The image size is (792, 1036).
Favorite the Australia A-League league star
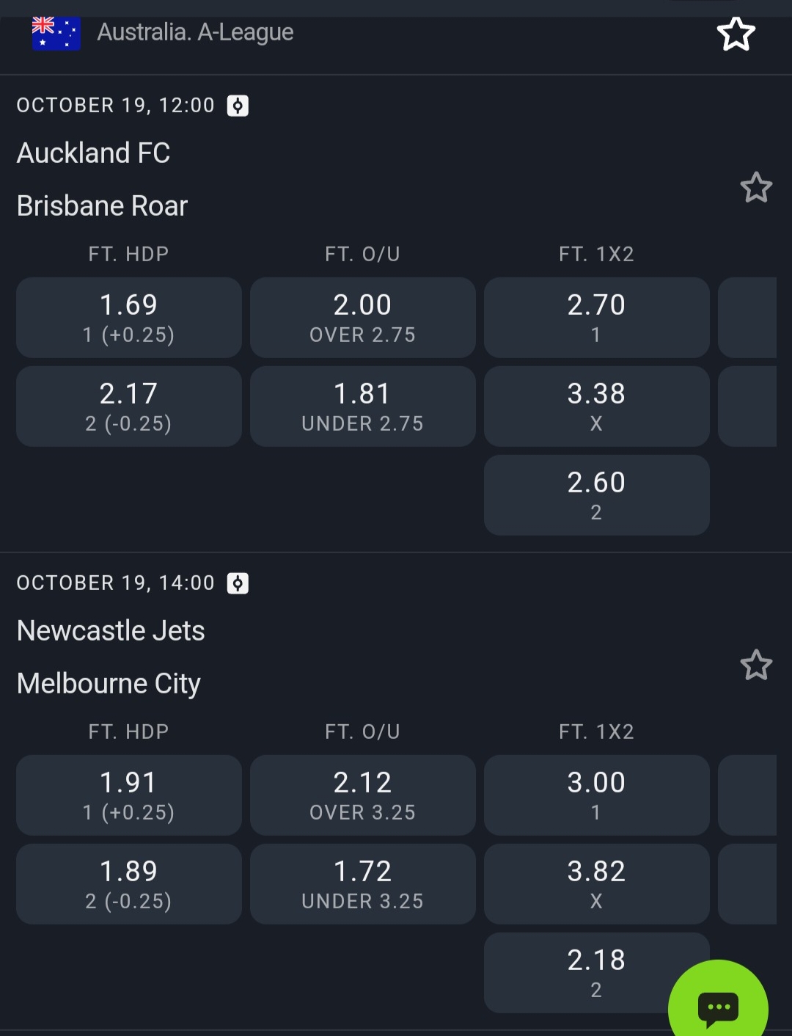pyautogui.click(x=736, y=34)
